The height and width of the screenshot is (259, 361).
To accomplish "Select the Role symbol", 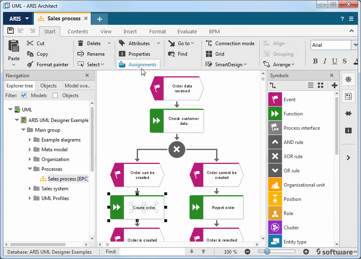I will [x=275, y=213].
